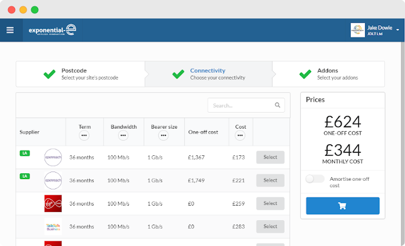Click the macOS green maximize button
The width and height of the screenshot is (405, 246).
35,10
